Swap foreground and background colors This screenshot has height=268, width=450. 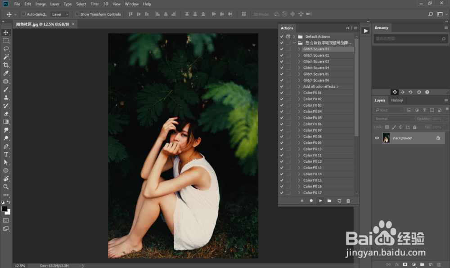pyautogui.click(x=8, y=202)
